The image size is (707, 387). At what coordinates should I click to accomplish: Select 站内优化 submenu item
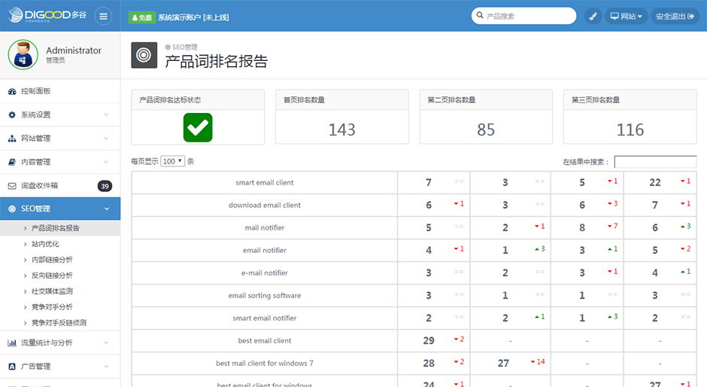45,244
